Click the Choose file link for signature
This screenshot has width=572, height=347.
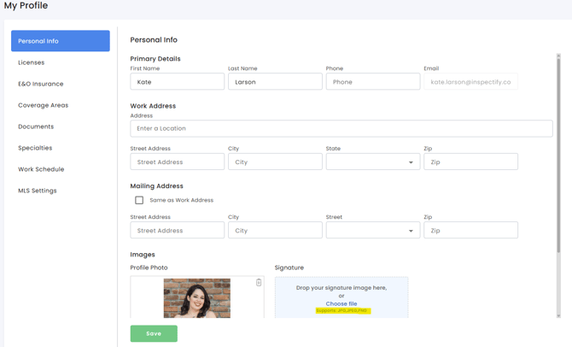341,303
